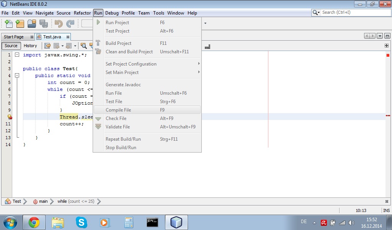
Task: Click the Avira antivirus tray icon
Action: pos(324,222)
